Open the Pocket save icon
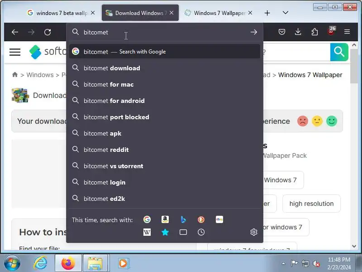The image size is (362, 272). point(282,32)
